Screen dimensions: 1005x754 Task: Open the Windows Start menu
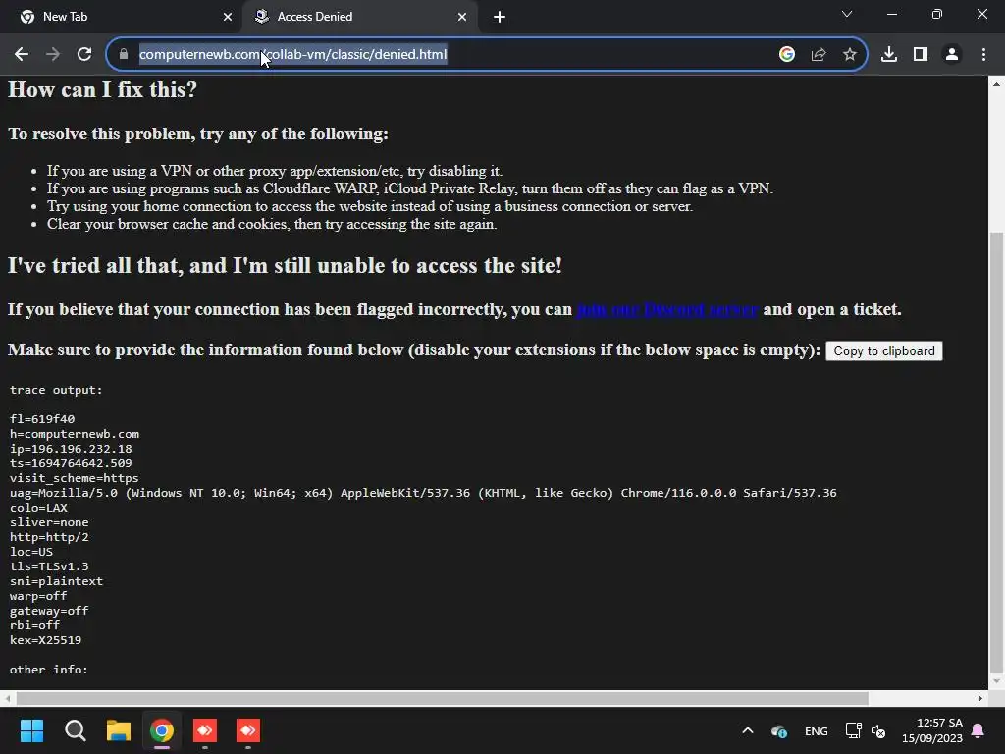(31, 730)
